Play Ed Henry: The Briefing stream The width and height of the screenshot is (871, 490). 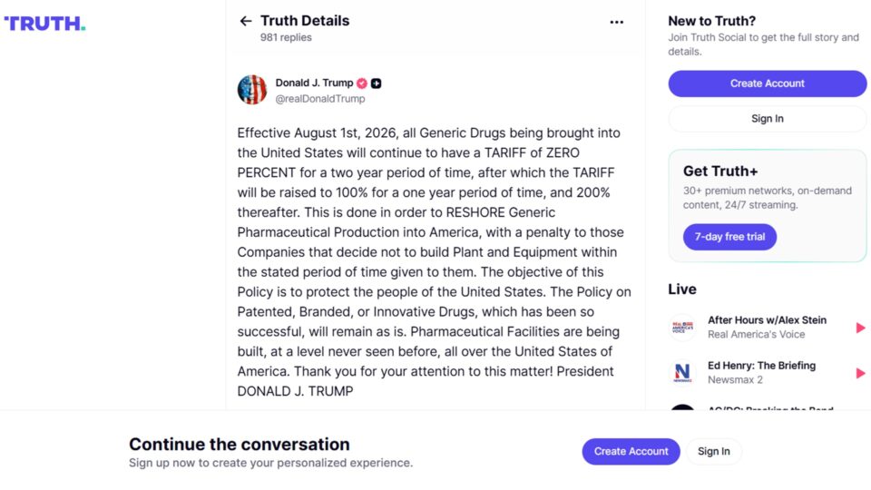pos(860,373)
